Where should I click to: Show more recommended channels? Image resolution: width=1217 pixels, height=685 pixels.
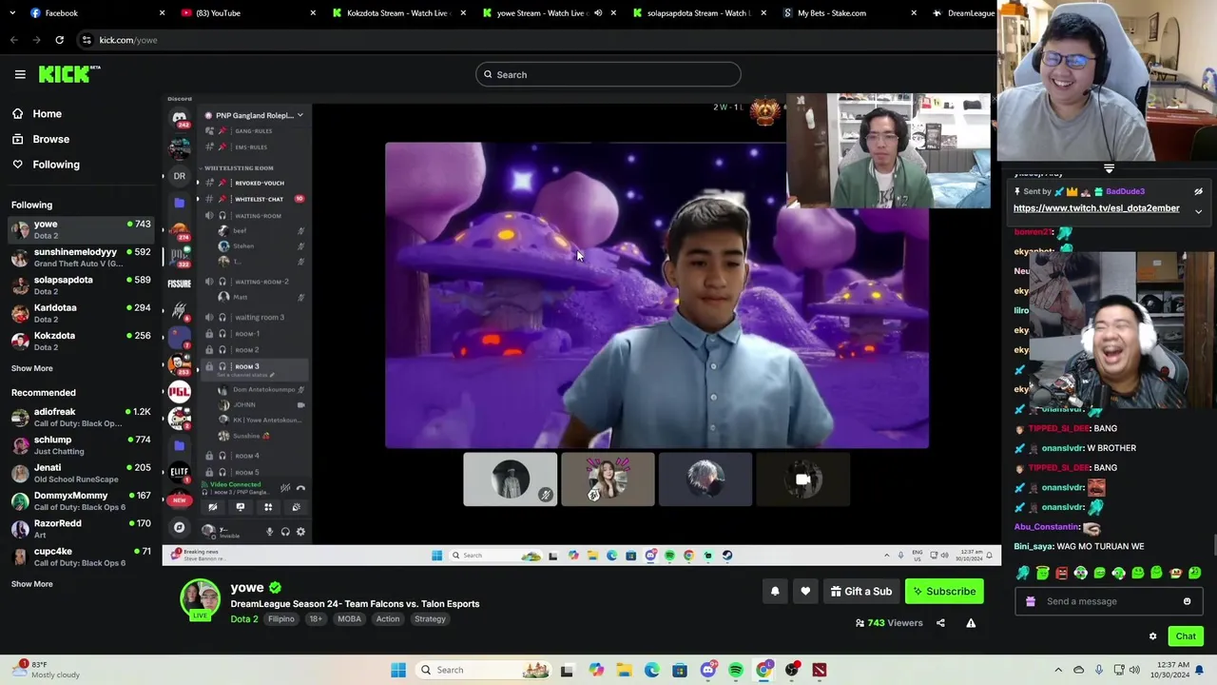click(x=32, y=584)
